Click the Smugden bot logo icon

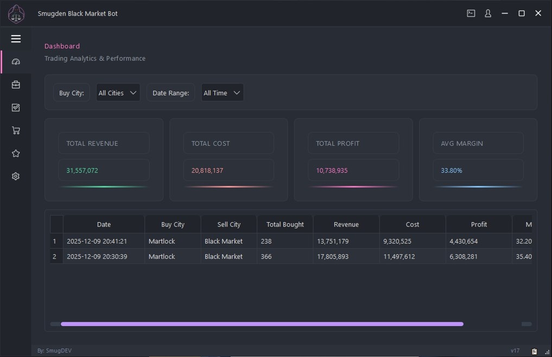coord(16,14)
